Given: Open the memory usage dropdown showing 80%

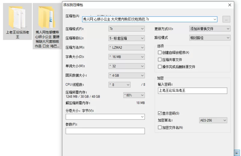Looking at the screenshot, I should [x=134, y=95].
